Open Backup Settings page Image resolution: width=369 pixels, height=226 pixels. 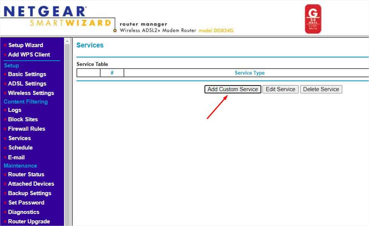pos(30,193)
